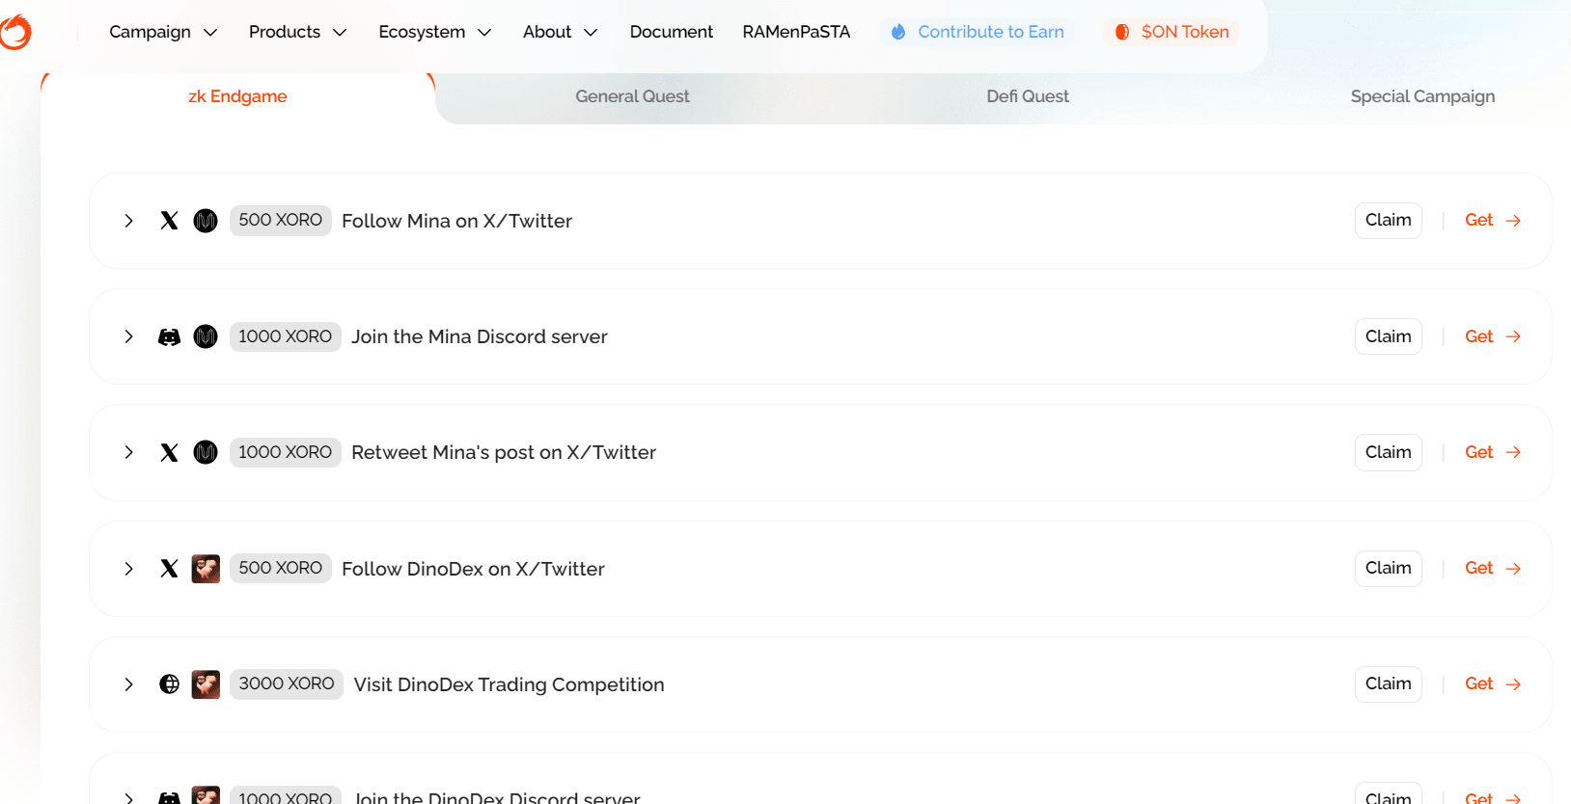This screenshot has height=804, width=1571.
Task: Claim the Follow Mina on X/Twitter reward
Action: click(1388, 221)
